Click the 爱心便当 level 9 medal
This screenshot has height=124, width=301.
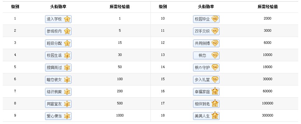(x=58, y=116)
